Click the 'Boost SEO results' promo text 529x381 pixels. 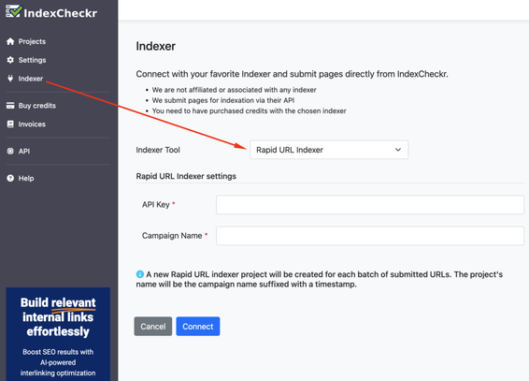point(58,362)
